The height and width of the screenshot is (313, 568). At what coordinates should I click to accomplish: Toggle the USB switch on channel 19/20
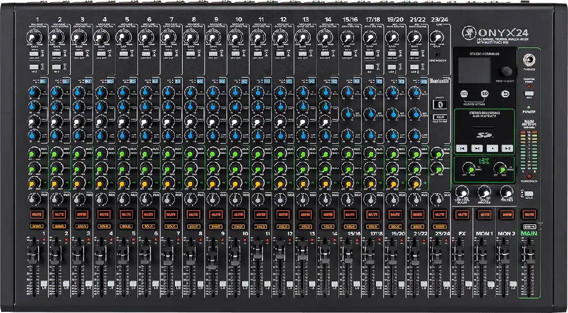(392, 67)
